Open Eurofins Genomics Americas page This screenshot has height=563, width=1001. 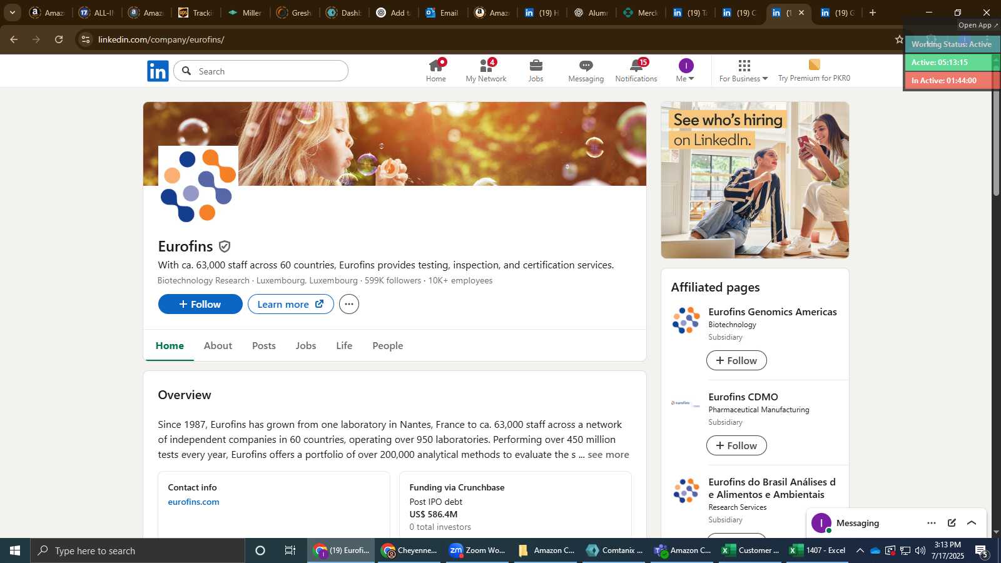pos(773,312)
